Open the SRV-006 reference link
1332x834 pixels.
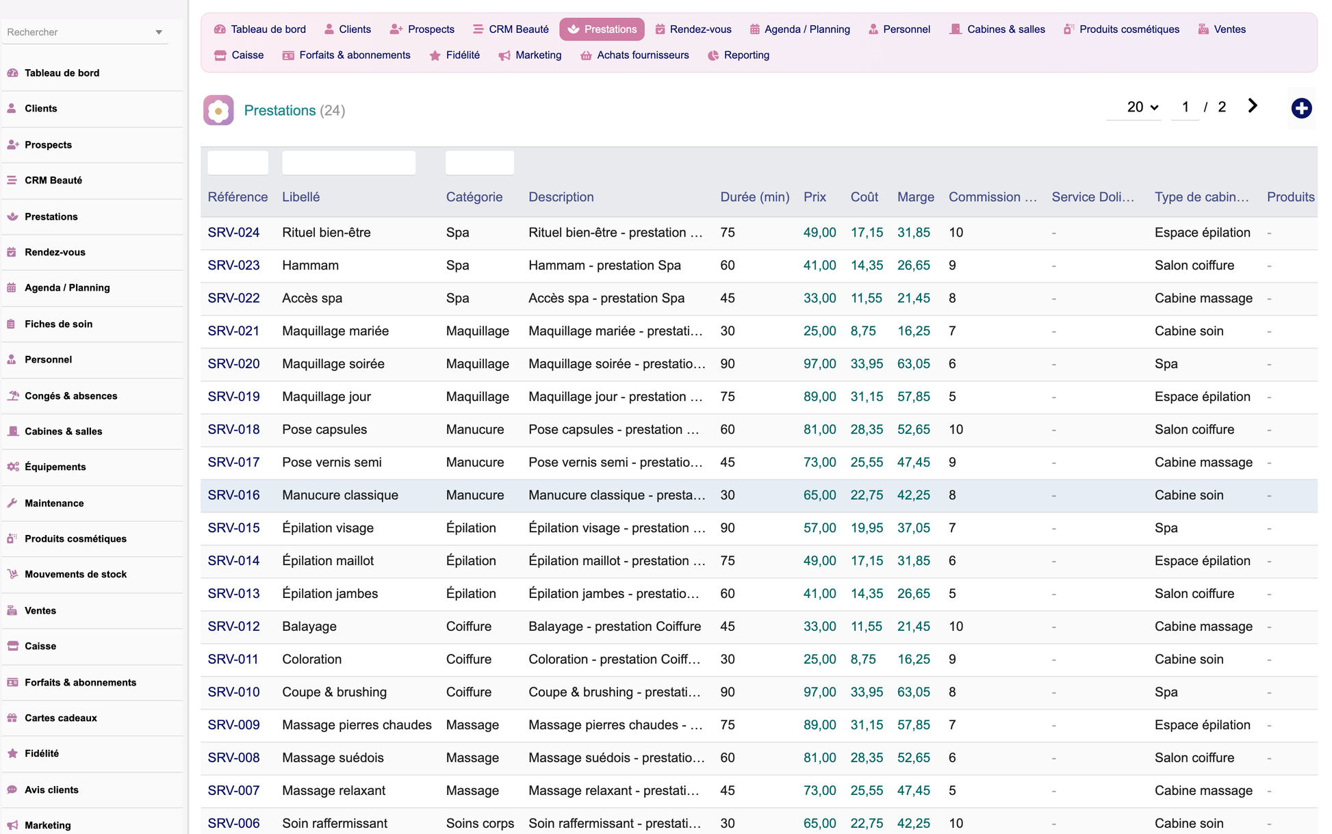pyautogui.click(x=233, y=824)
